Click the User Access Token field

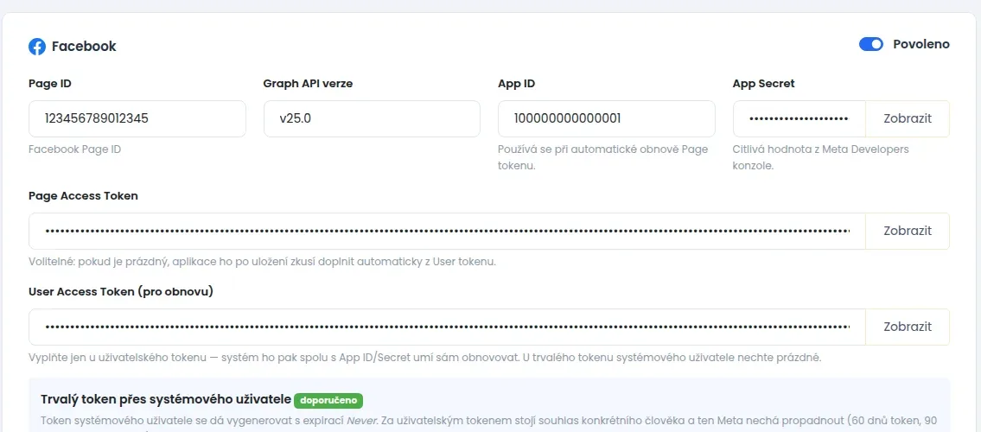tap(447, 327)
